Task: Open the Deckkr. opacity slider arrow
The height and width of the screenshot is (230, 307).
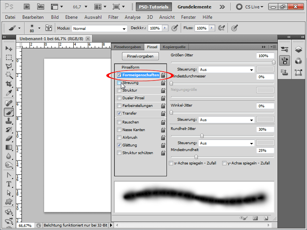Action: (x=165, y=28)
